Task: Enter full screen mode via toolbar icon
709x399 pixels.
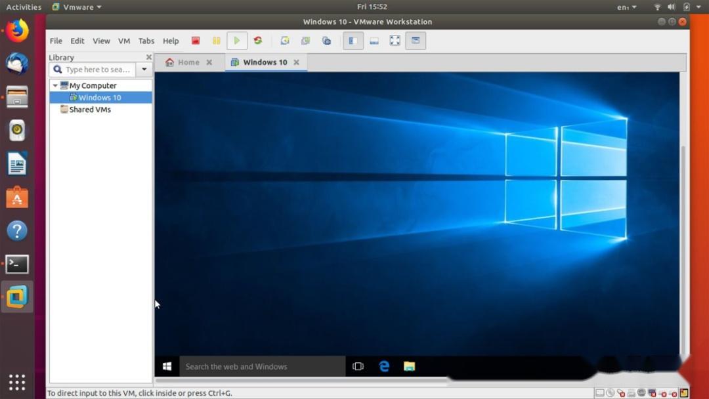Action: pyautogui.click(x=395, y=41)
